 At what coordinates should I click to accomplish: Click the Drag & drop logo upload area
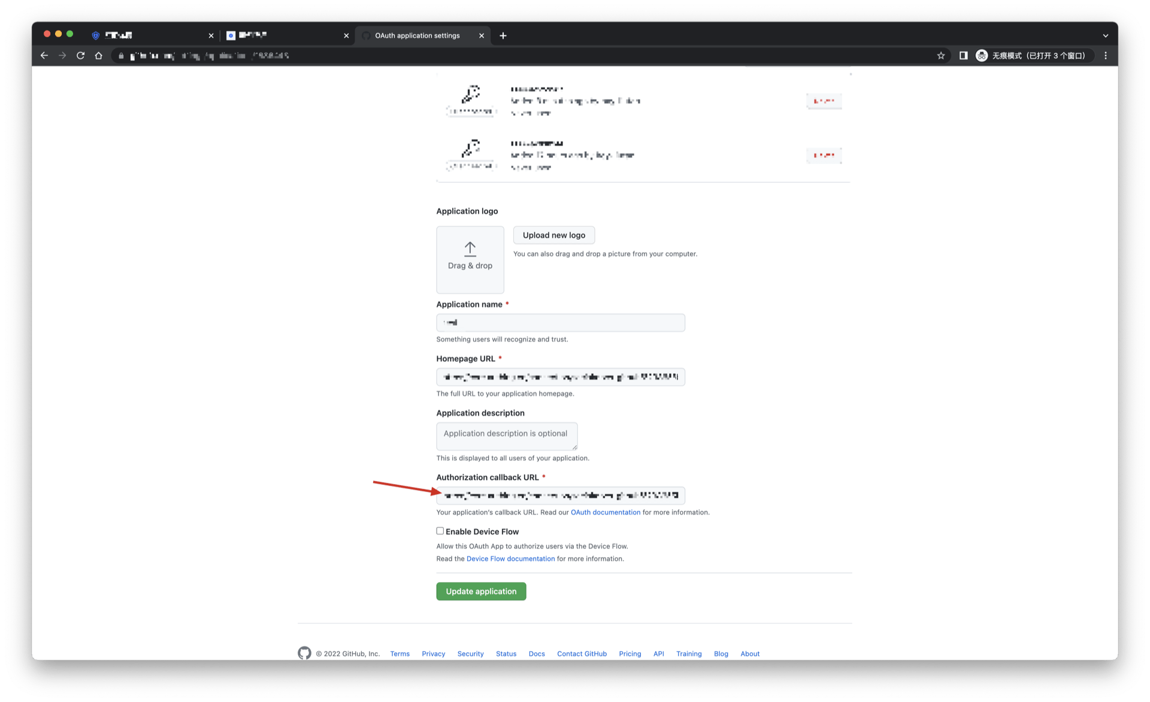tap(470, 260)
